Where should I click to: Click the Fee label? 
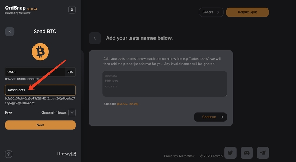click(x=8, y=112)
